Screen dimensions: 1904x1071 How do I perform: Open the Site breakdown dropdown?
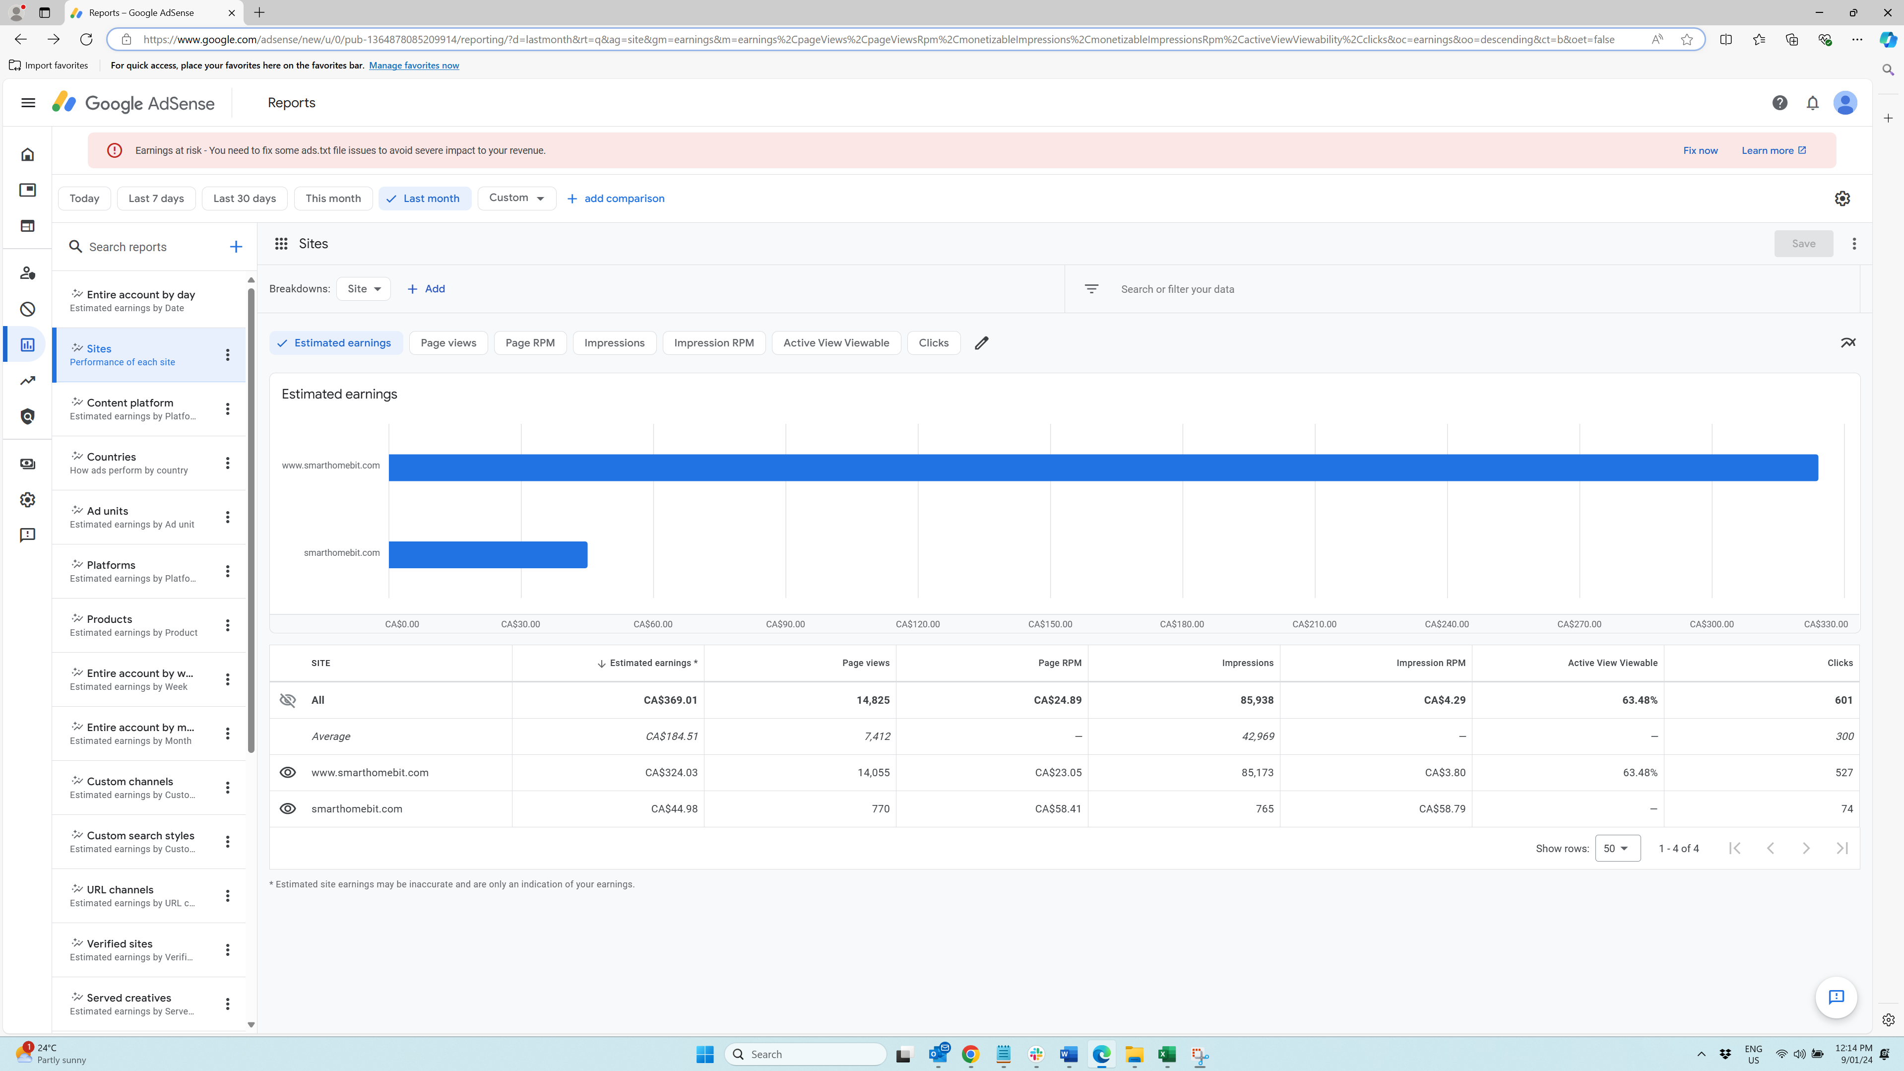click(363, 289)
